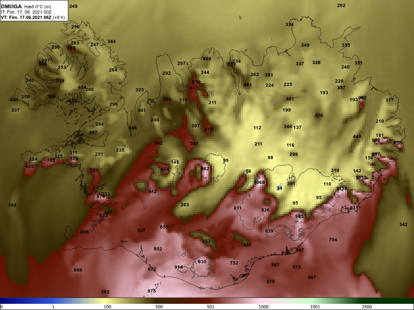
Task: Click the value 958 on the map
Action: click(x=397, y=143)
